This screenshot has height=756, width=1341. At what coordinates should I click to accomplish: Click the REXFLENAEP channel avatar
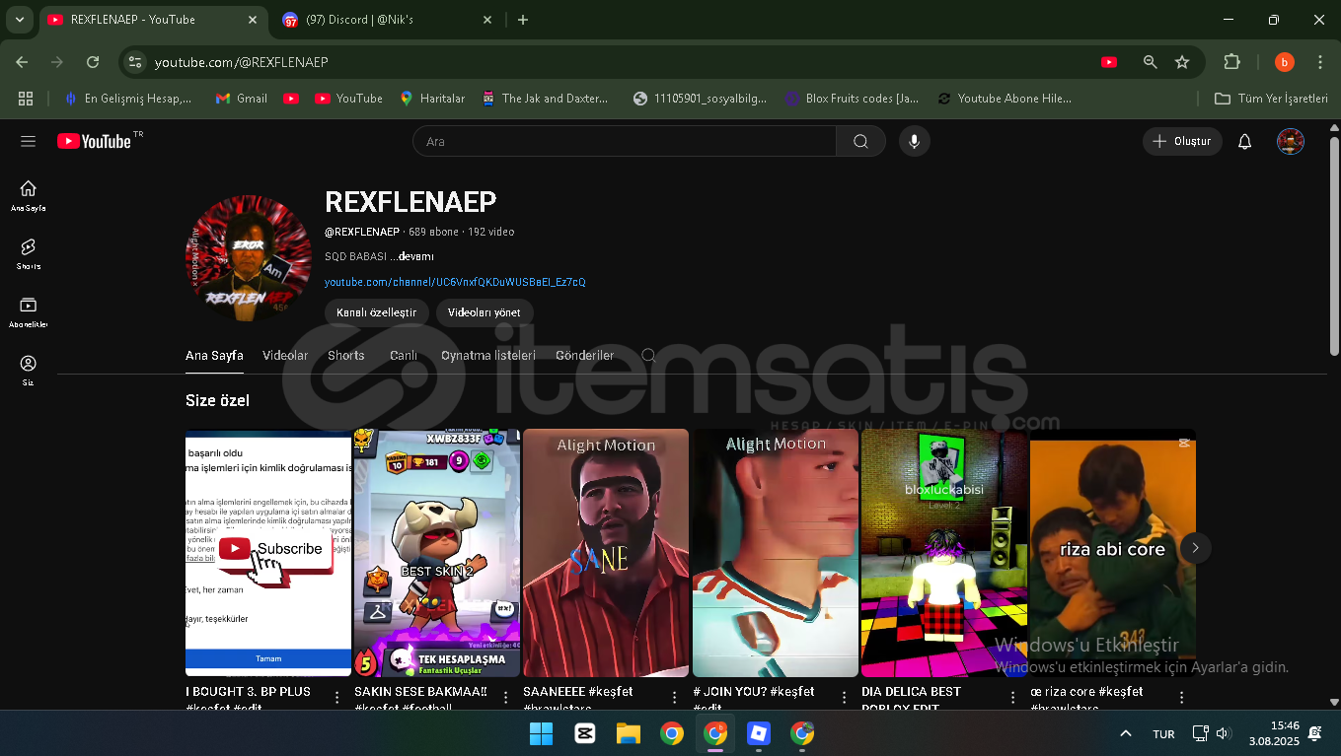tap(249, 257)
